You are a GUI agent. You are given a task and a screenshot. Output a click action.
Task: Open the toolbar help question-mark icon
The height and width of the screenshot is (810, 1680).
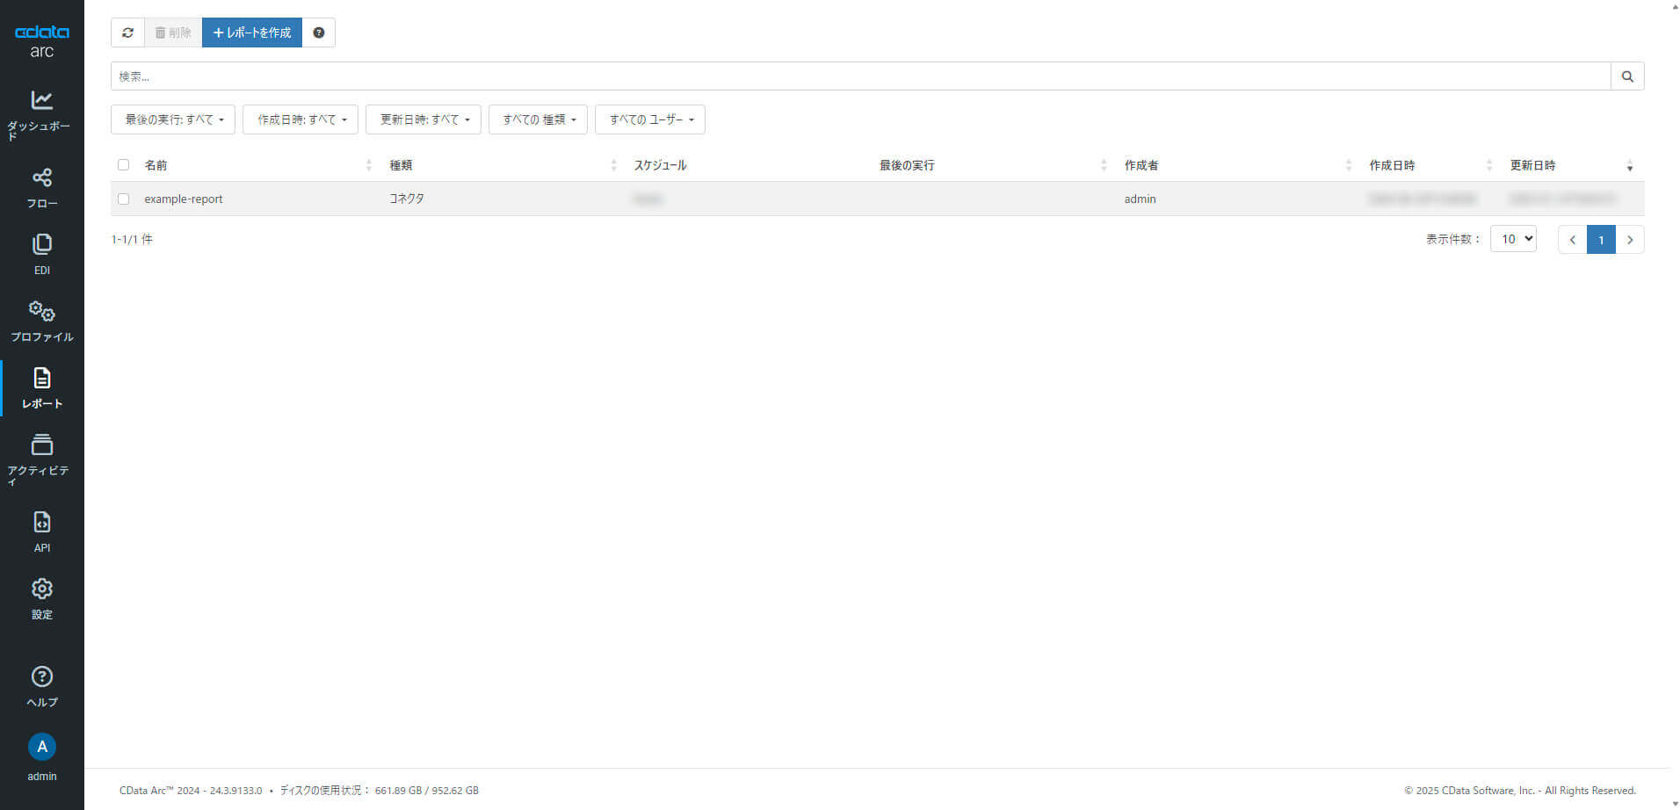pos(318,33)
